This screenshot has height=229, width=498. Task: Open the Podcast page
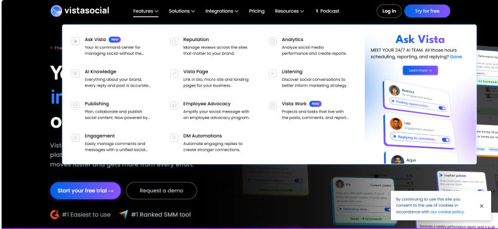[x=327, y=11]
